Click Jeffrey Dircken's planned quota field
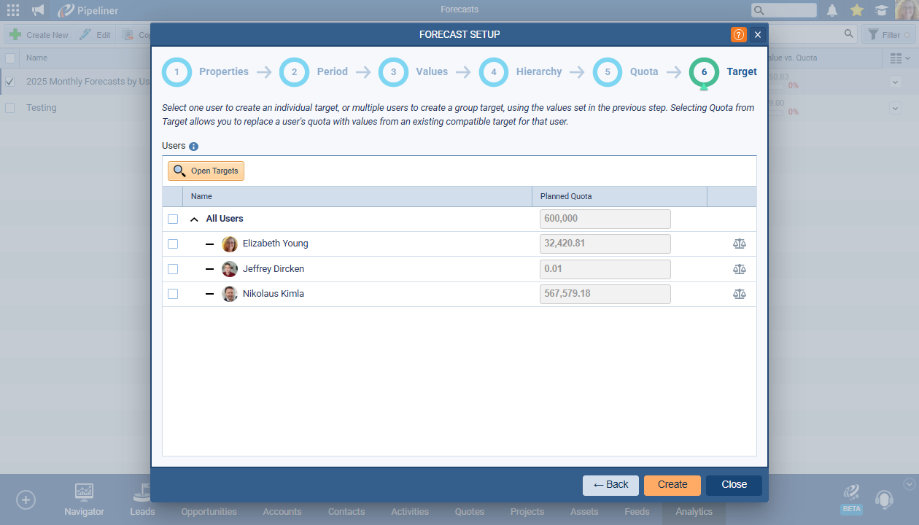Viewport: 919px width, 525px height. coord(605,269)
